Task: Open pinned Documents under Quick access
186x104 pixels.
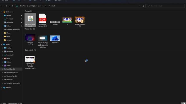Action: [10, 23]
